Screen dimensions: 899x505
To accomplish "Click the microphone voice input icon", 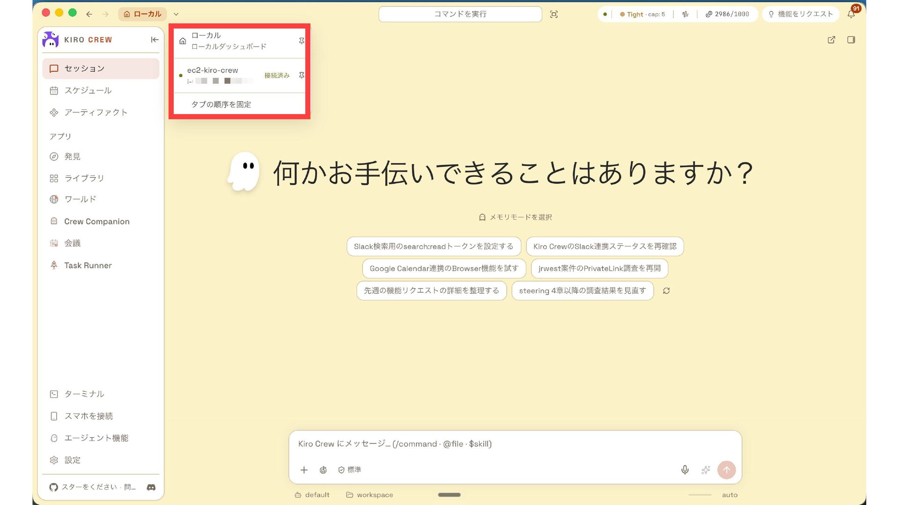I will pyautogui.click(x=685, y=470).
